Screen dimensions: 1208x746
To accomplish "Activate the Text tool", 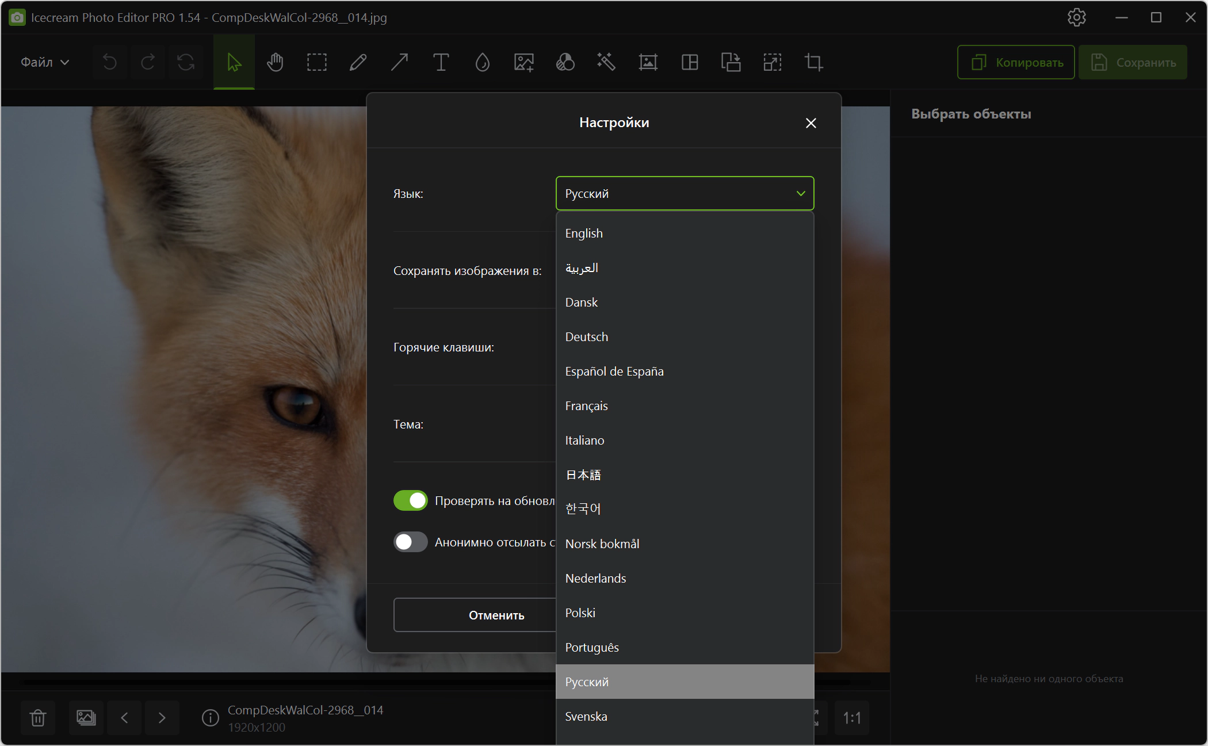I will (x=441, y=62).
